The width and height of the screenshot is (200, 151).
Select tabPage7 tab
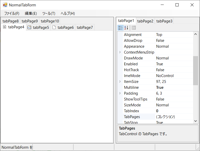click(85, 28)
